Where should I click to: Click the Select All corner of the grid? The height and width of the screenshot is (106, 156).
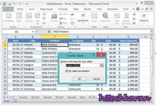(5, 37)
